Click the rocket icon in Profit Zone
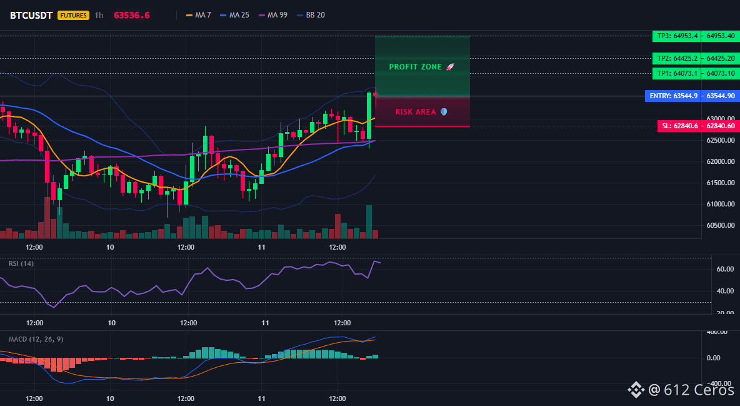The width and height of the screenshot is (740, 406). (450, 67)
